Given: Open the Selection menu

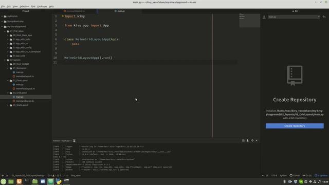Looking at the screenshot, I should [24, 7].
